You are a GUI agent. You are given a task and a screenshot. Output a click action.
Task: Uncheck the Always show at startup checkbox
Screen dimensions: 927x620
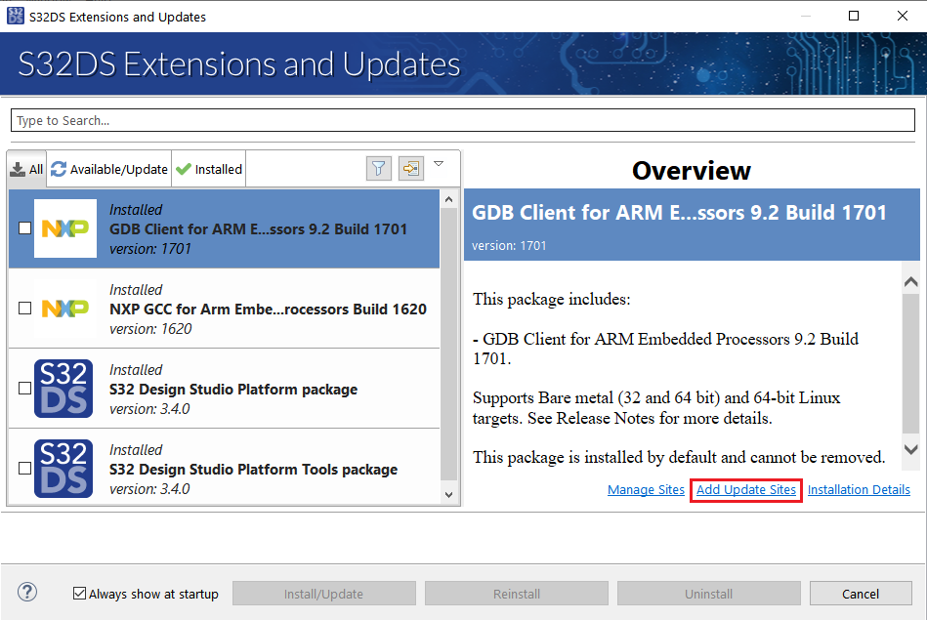click(x=80, y=594)
